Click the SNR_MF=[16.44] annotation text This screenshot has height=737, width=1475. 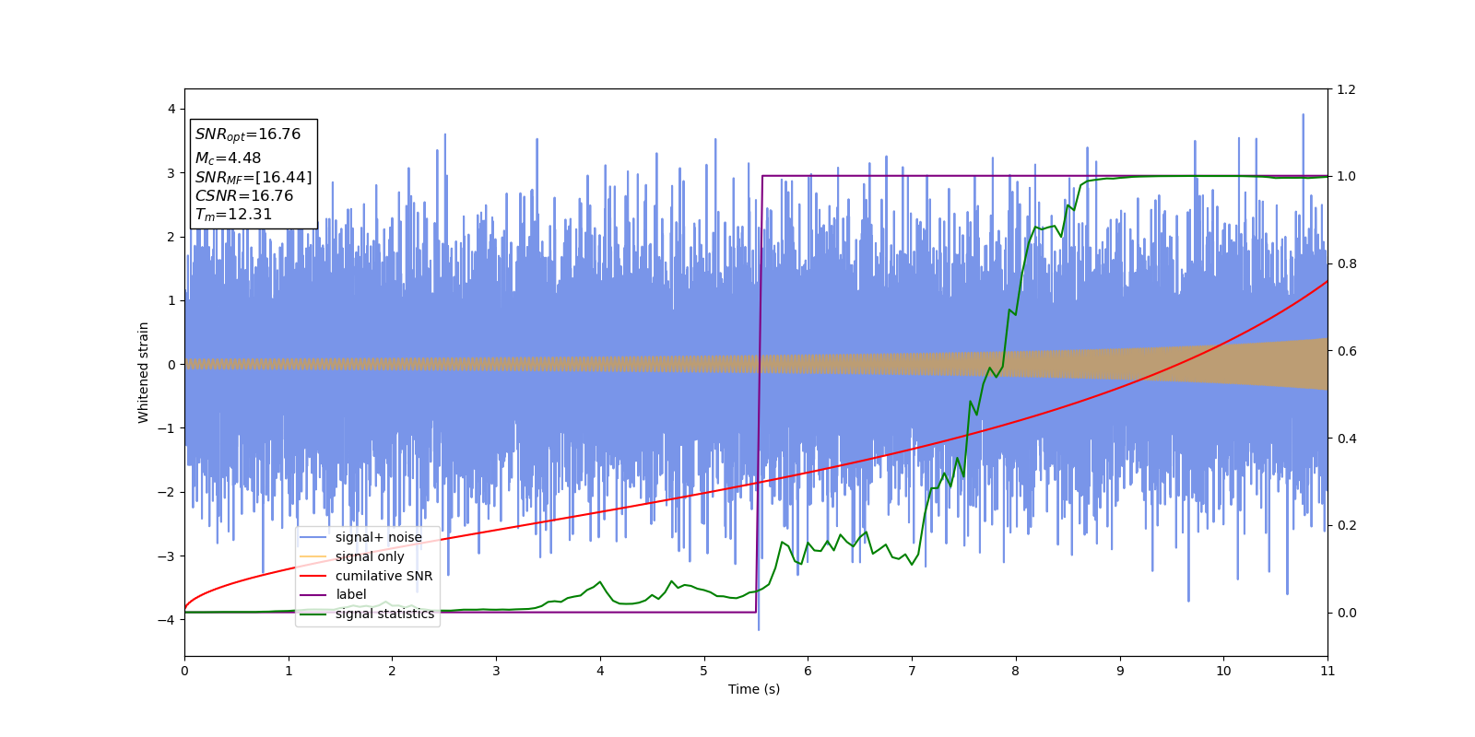pyautogui.click(x=254, y=178)
